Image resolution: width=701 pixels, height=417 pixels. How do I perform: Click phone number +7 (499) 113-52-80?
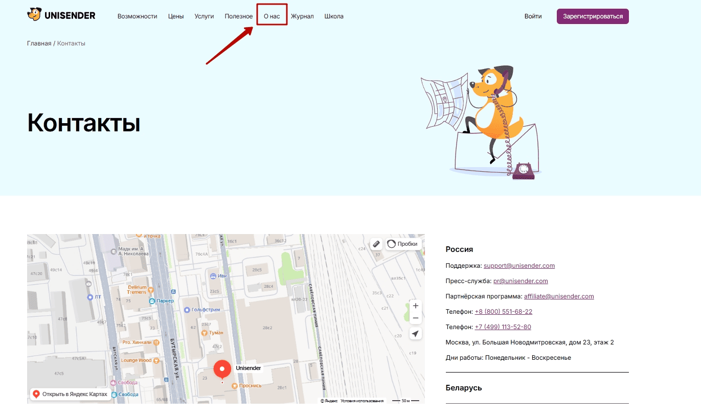pyautogui.click(x=503, y=327)
